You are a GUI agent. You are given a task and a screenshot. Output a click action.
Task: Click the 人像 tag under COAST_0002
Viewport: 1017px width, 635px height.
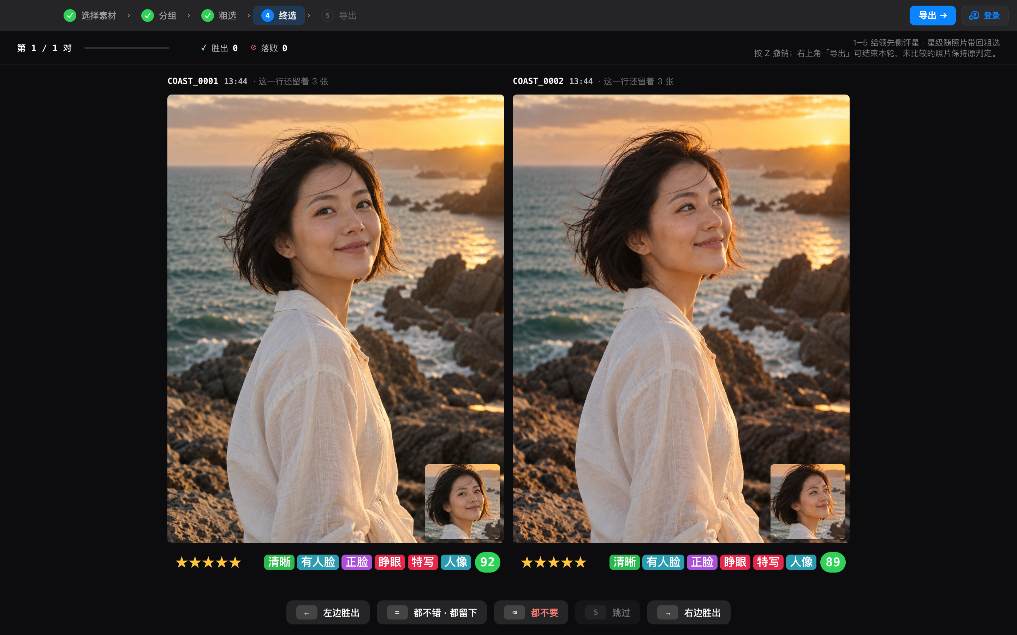tap(801, 562)
